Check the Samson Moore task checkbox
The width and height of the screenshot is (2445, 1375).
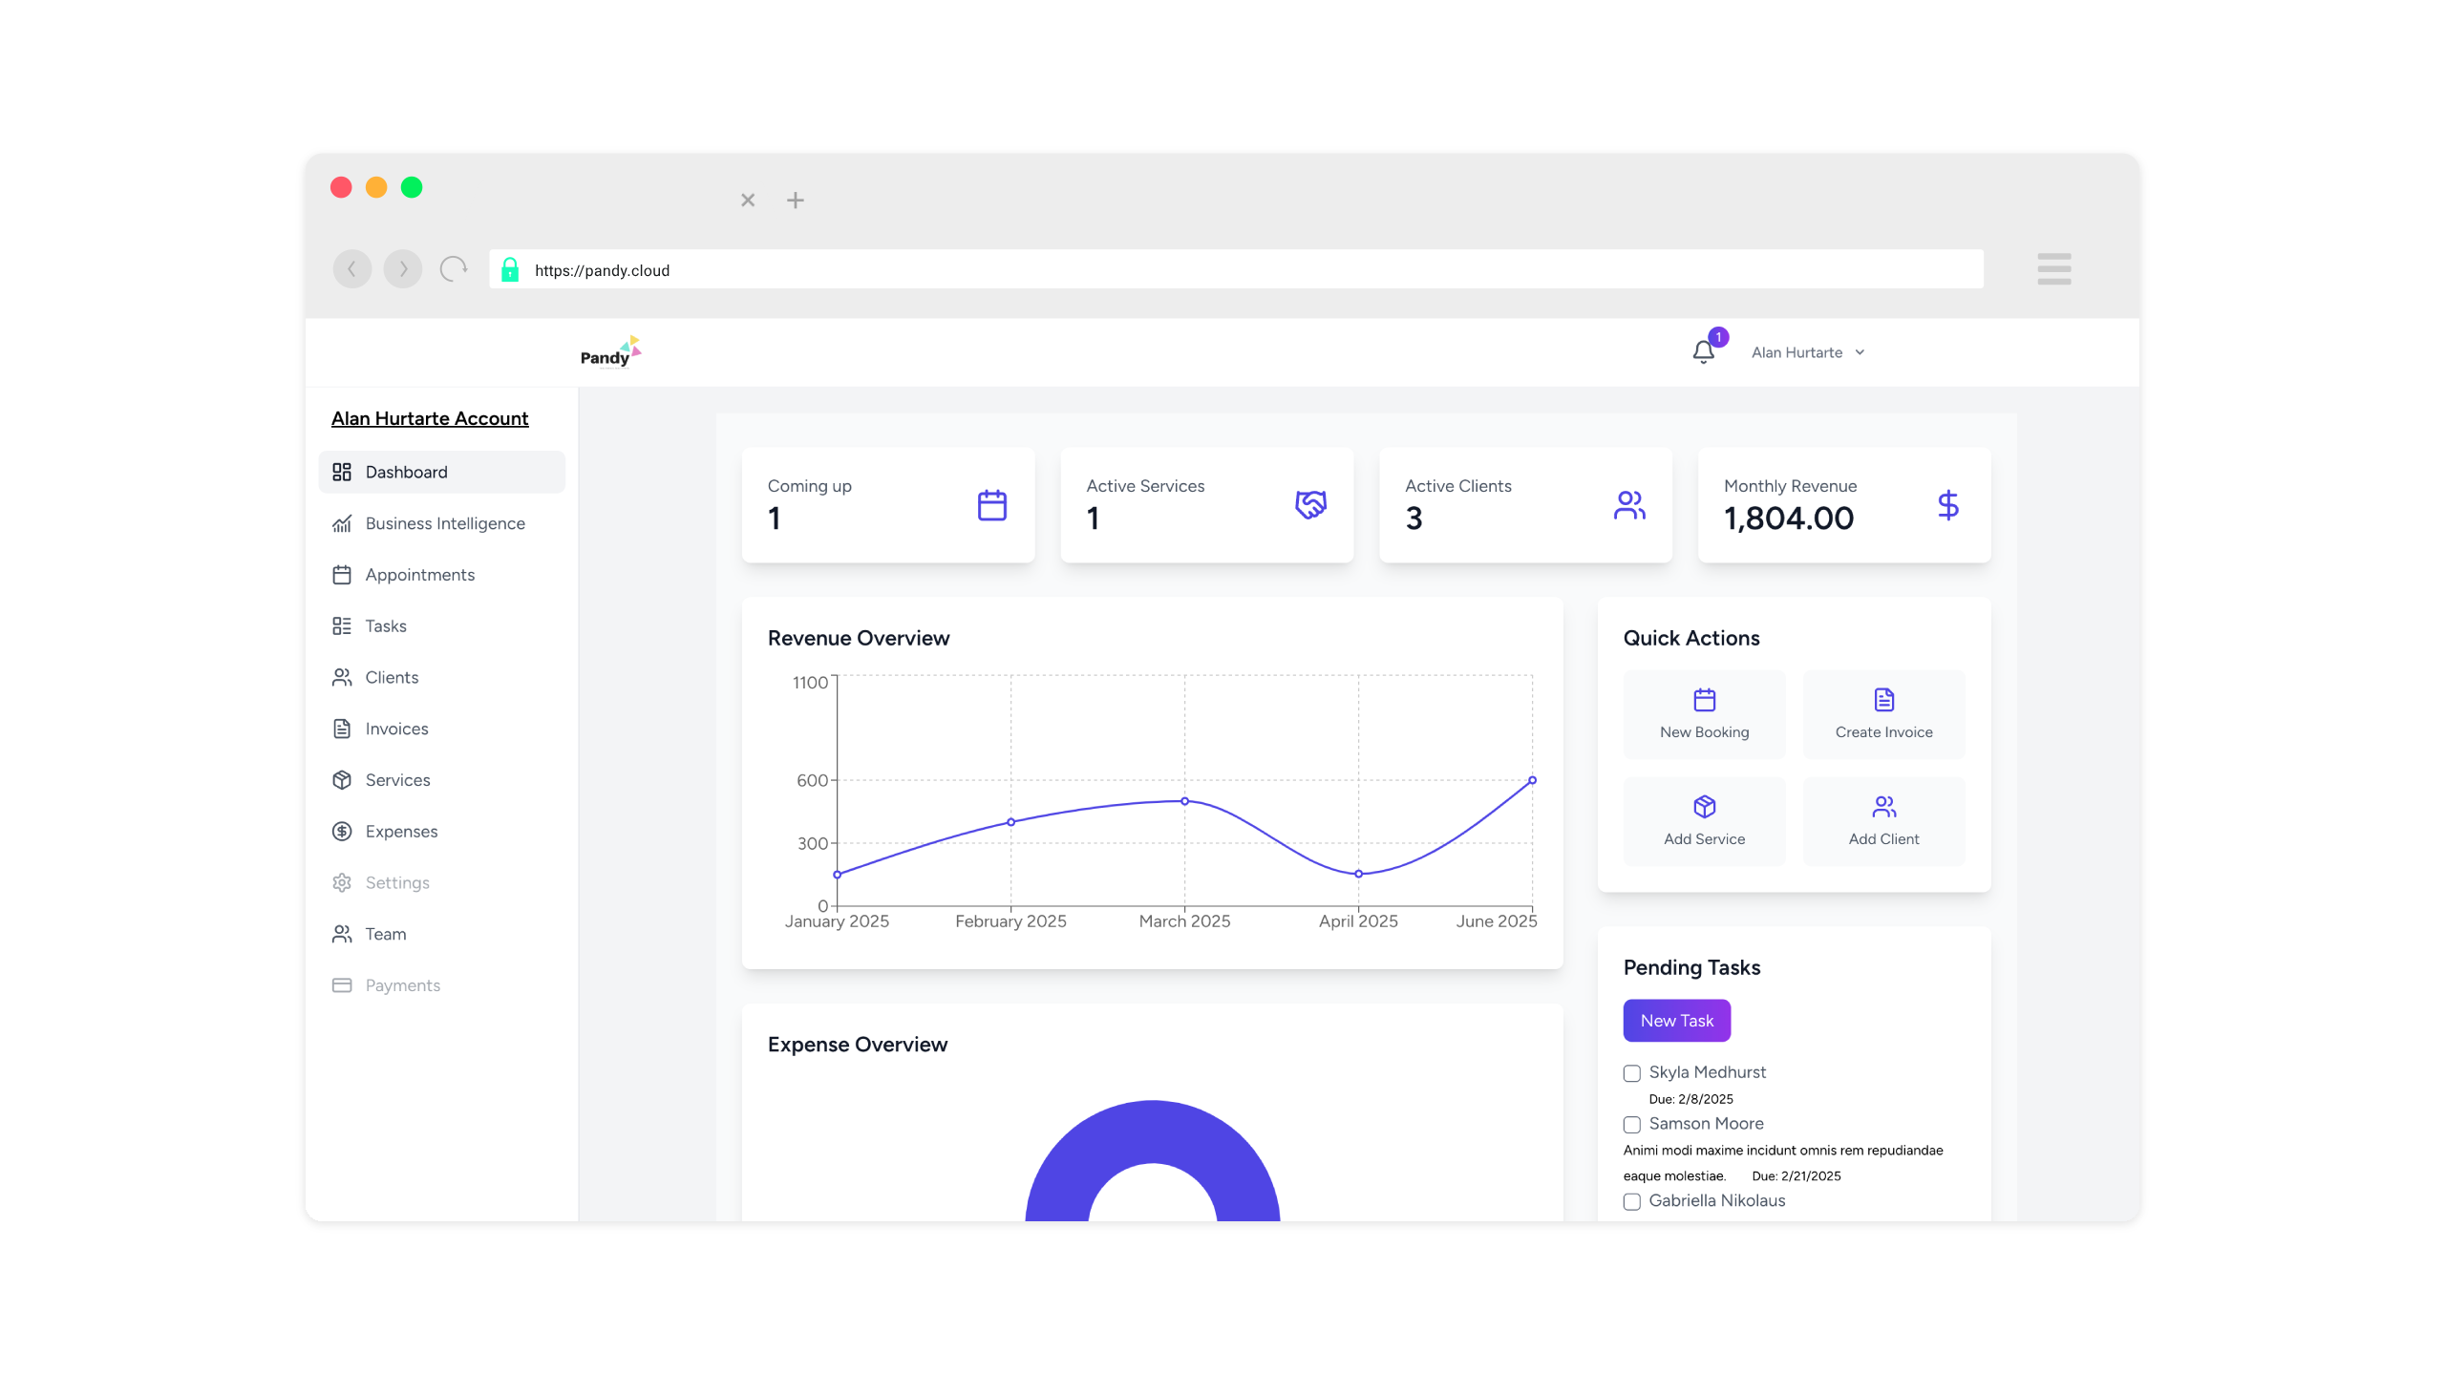1632,1125
